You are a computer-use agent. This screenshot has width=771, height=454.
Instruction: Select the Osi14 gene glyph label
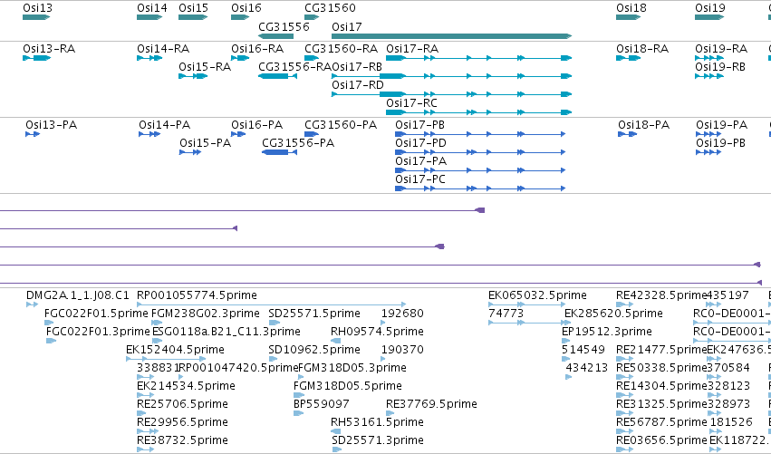pos(152,8)
